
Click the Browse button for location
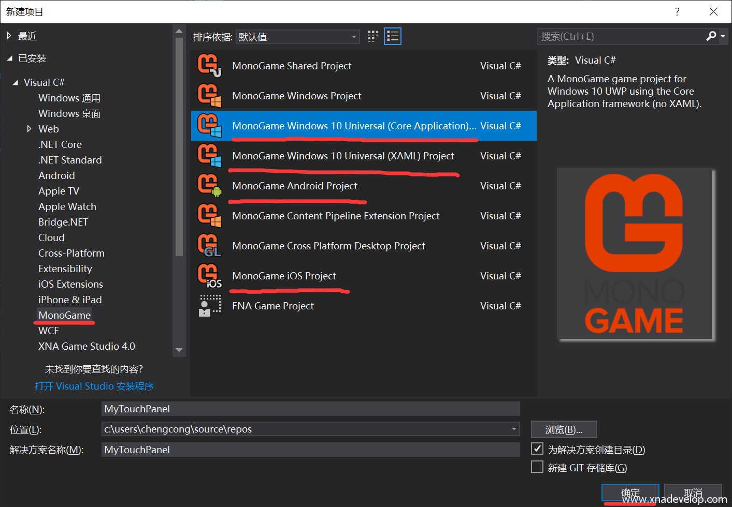pyautogui.click(x=564, y=429)
